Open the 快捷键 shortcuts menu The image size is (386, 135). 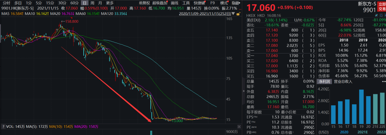click(199, 3)
